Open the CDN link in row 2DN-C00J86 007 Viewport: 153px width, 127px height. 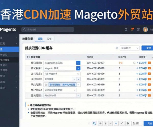tap(143, 63)
